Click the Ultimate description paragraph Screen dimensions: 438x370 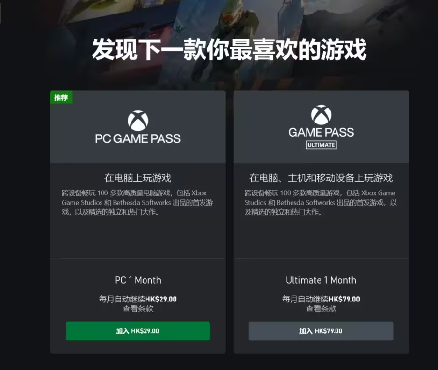[321, 203]
